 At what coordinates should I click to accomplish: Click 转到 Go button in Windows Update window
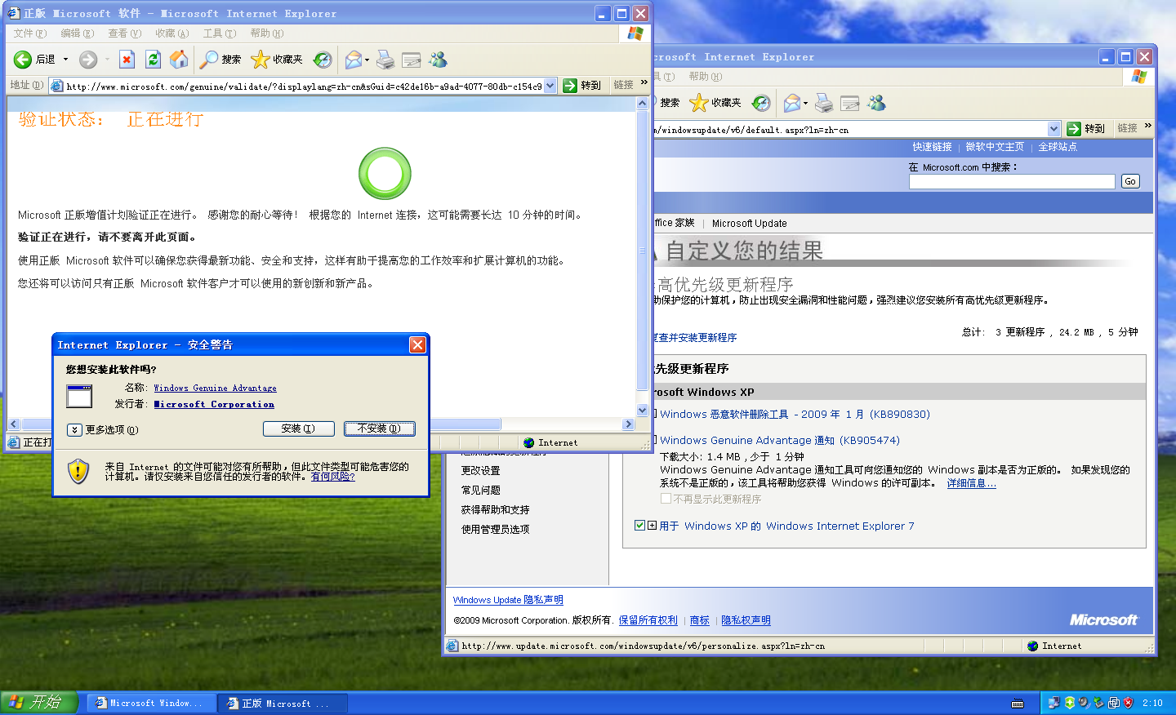tap(1086, 129)
